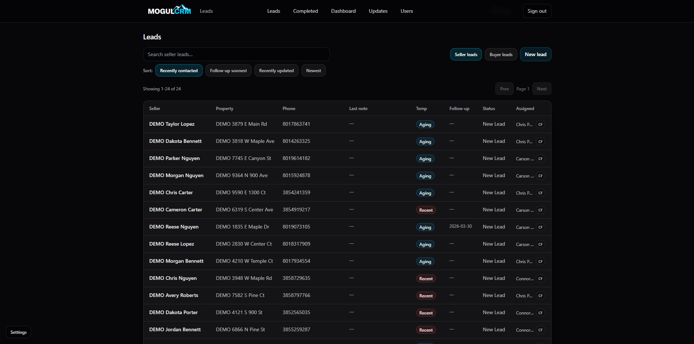
Task: Choose Recently updated sort order
Action: 276,70
